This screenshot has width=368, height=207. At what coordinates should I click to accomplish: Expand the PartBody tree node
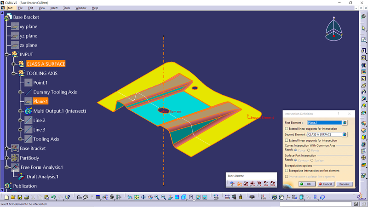tap(7, 158)
